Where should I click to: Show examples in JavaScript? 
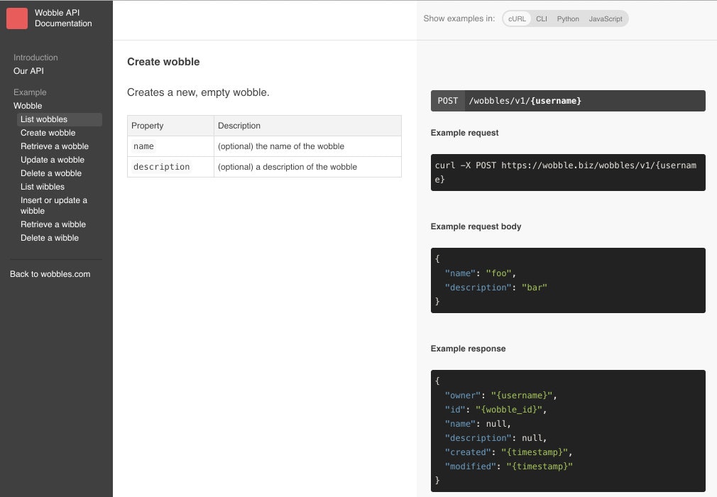pyautogui.click(x=605, y=18)
